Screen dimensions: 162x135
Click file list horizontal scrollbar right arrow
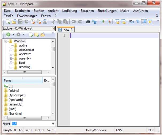coord(48,118)
